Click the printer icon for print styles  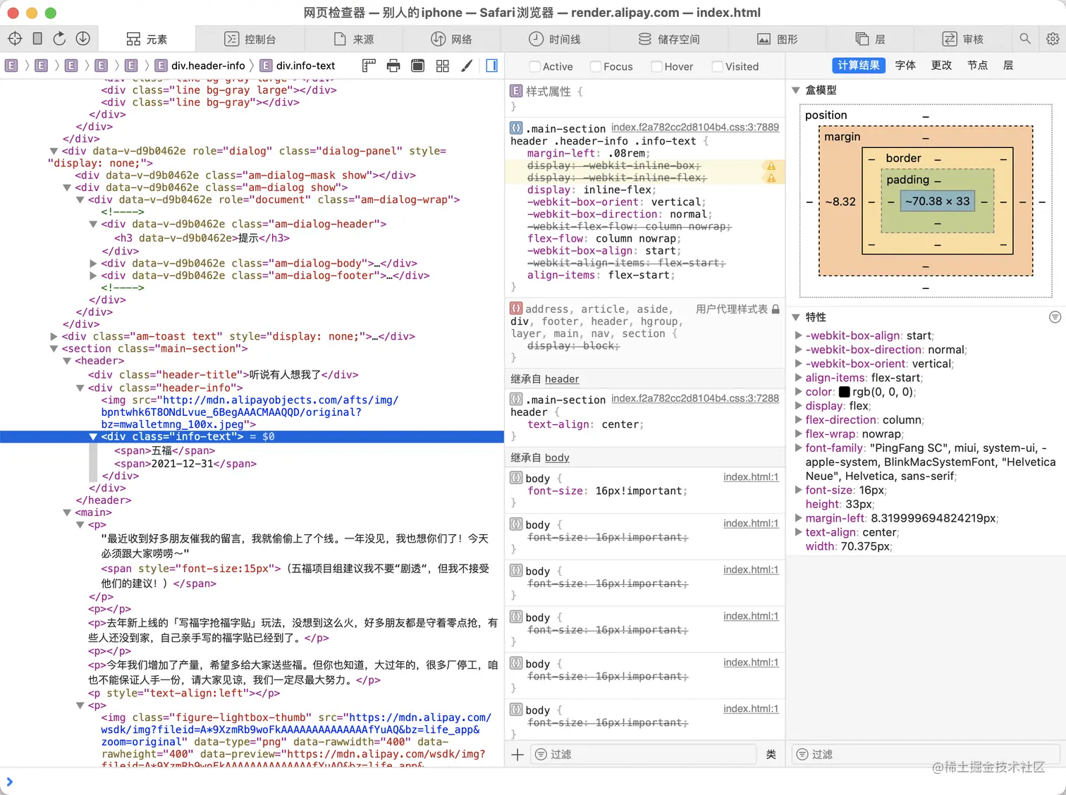(x=393, y=66)
